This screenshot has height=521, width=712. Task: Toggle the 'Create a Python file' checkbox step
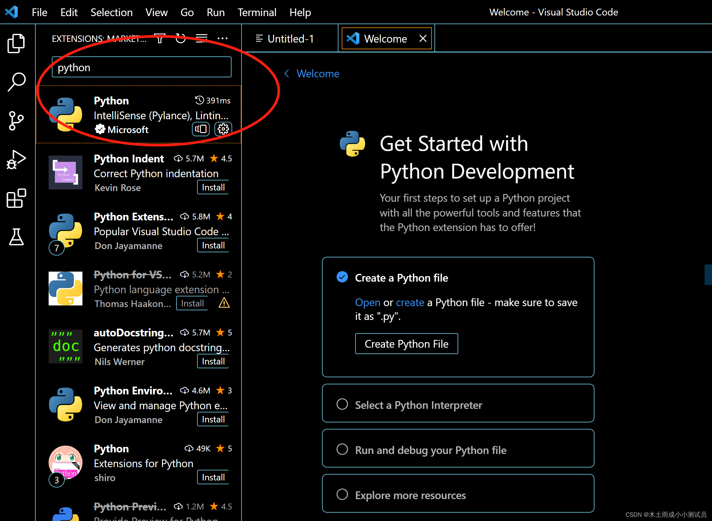point(343,278)
